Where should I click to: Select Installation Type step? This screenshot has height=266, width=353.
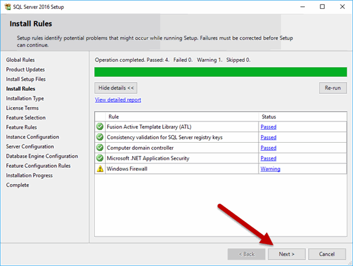[25, 98]
